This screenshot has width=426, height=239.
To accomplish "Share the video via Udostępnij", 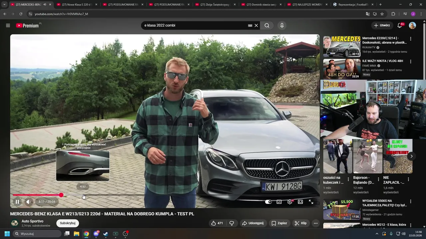I will [253, 223].
